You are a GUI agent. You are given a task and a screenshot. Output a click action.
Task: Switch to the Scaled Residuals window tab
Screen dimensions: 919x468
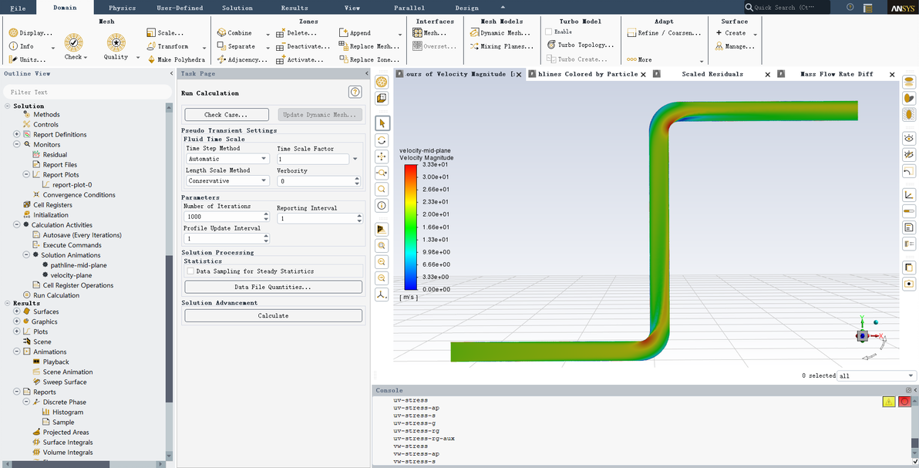(x=712, y=74)
